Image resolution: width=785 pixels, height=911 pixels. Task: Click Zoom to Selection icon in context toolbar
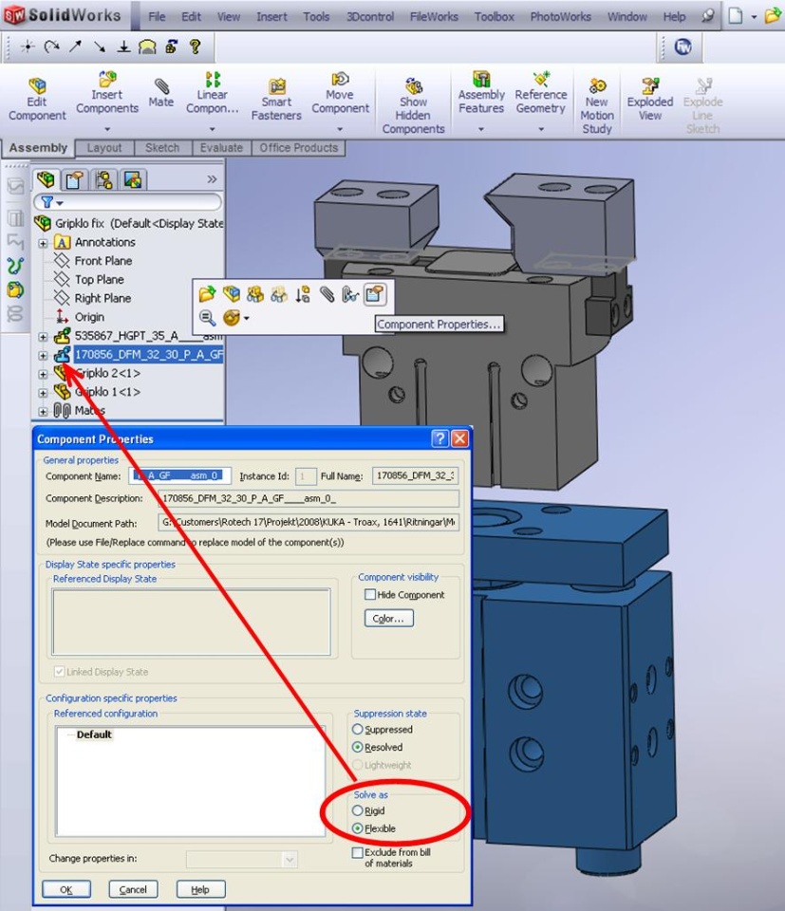coord(207,318)
